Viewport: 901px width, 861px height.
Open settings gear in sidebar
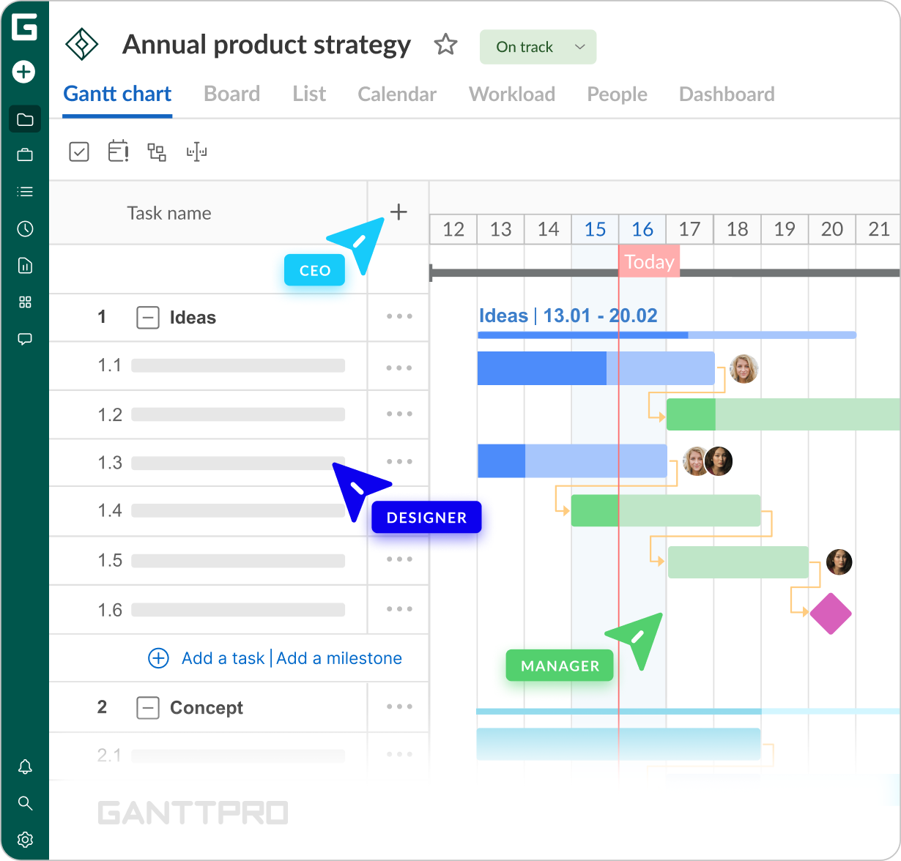[x=25, y=839]
